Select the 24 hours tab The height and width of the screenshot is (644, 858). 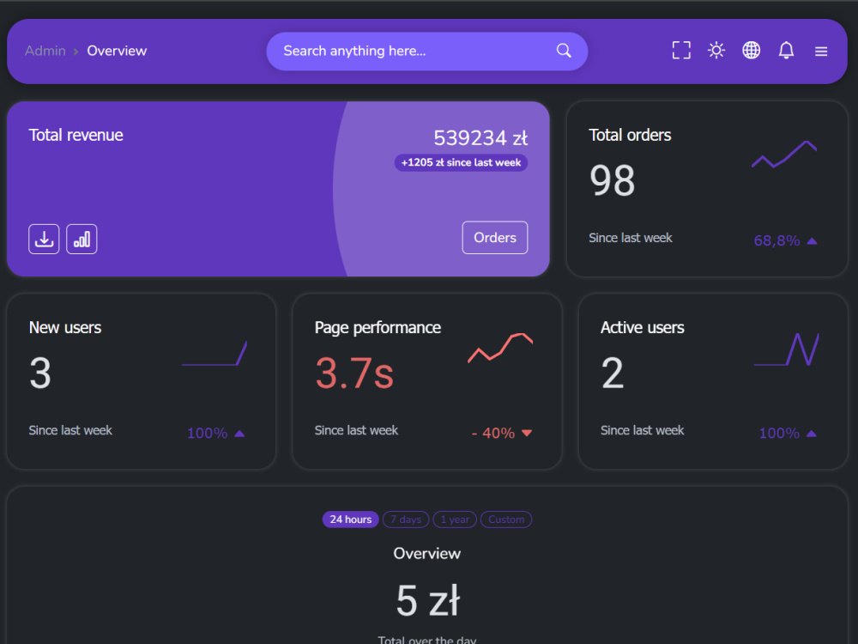pyautogui.click(x=350, y=519)
